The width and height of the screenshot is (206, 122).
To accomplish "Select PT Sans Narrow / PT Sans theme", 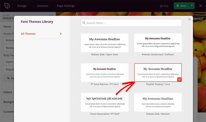I will point(105,73).
